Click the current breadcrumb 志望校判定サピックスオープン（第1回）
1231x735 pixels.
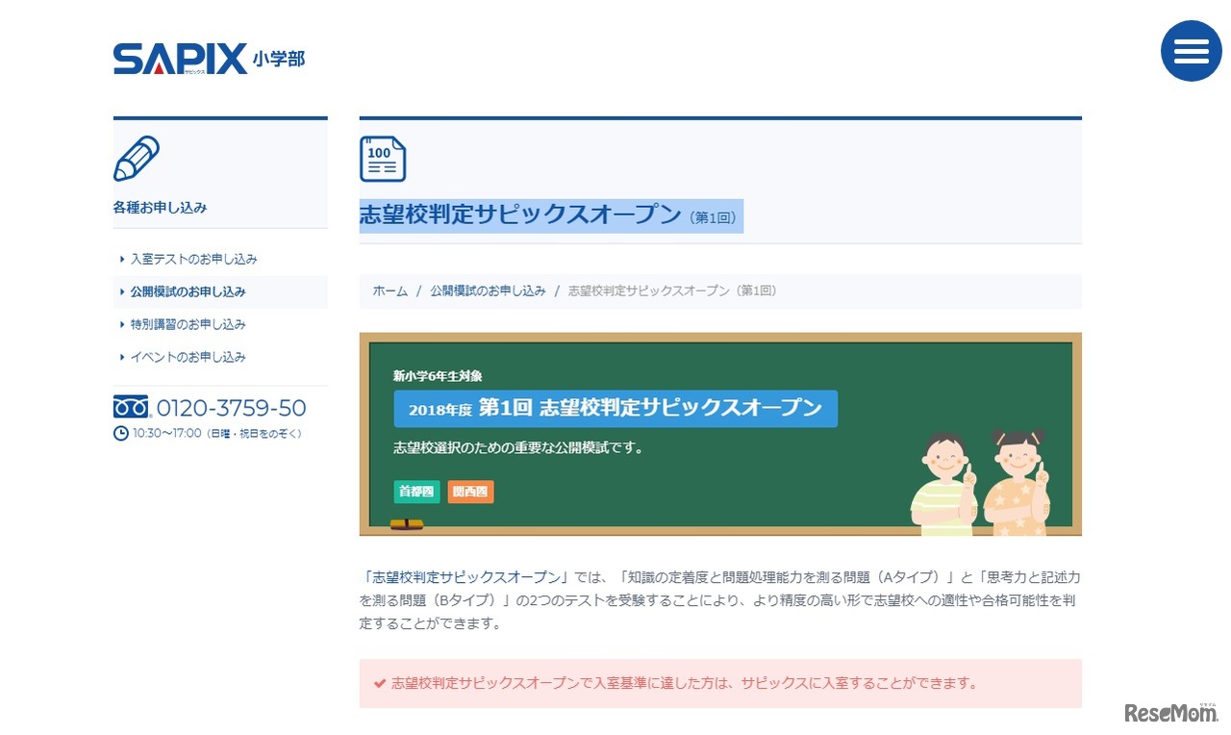[672, 291]
